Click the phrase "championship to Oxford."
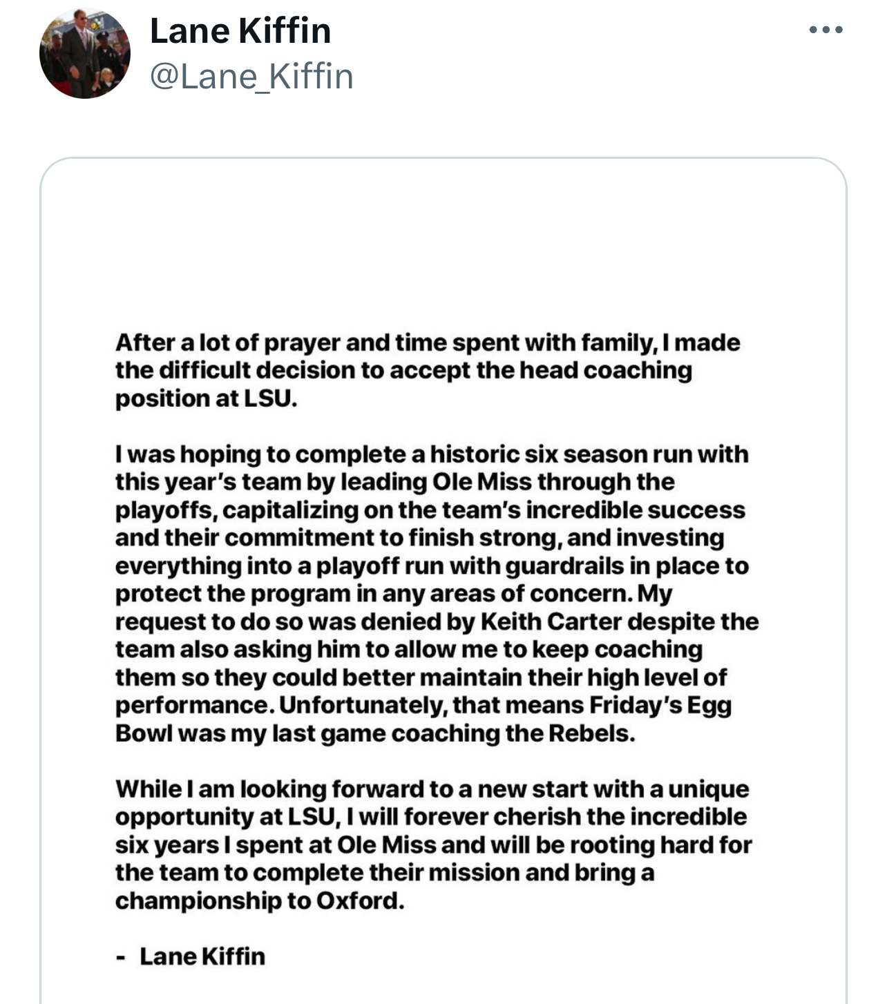Screen dimensions: 887x1004 259,900
